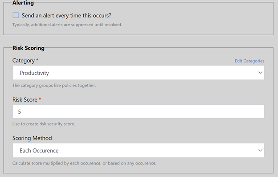
Task: Click the 'Calculate score multiplied by each occurence' hint
Action: (84, 163)
